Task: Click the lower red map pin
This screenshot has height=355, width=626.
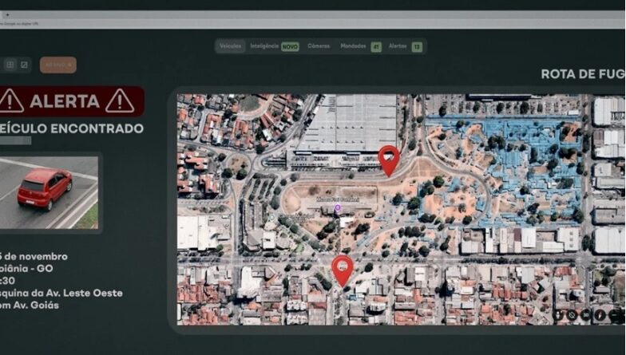Action: click(x=343, y=268)
